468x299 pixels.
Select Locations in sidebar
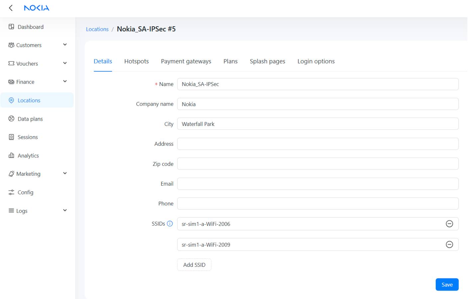[x=37, y=100]
